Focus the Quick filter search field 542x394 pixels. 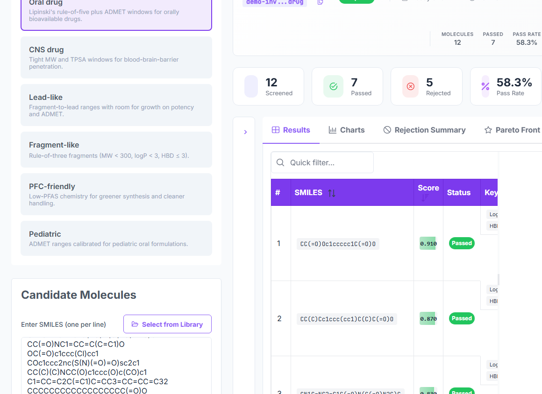[x=322, y=162]
